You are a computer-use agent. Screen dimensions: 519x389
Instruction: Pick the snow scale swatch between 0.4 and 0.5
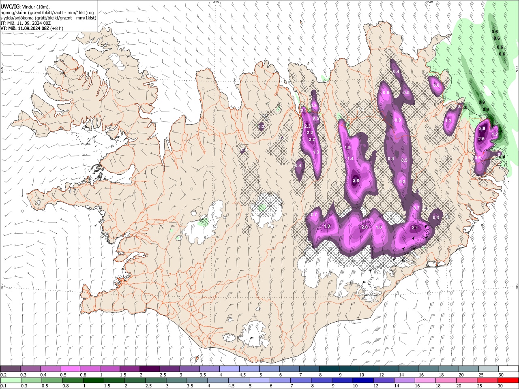[50, 369]
